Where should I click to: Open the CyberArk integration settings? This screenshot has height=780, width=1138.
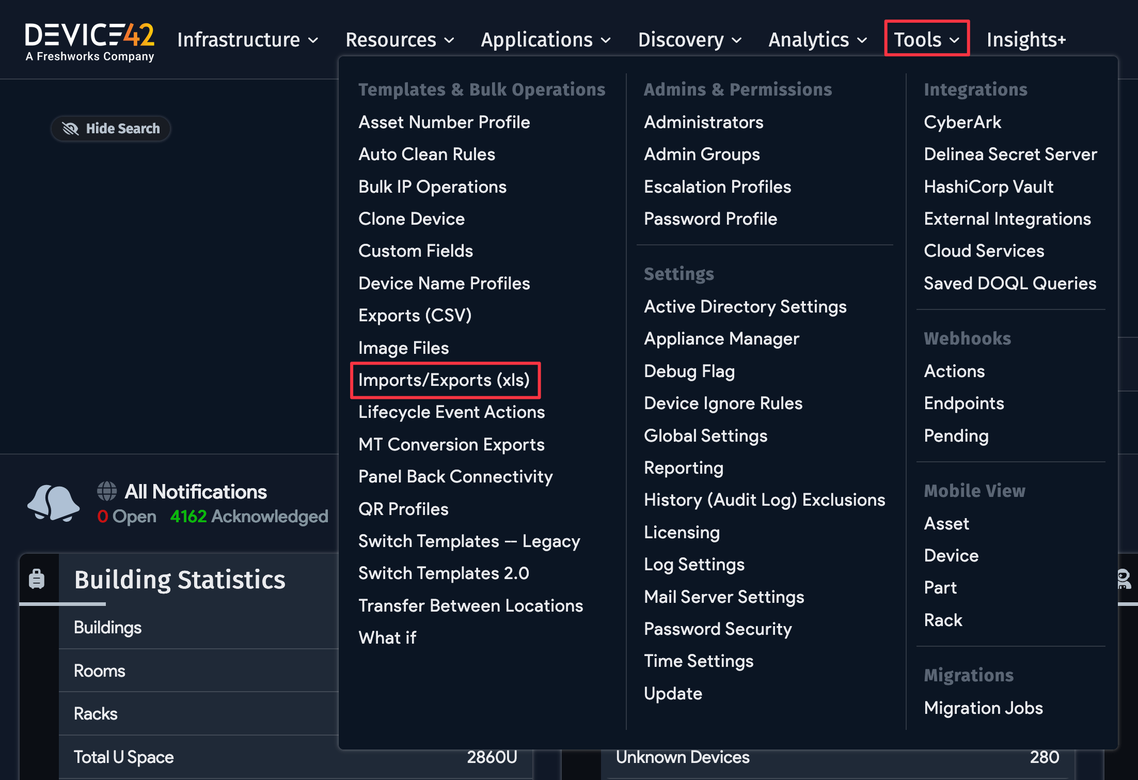tap(962, 122)
